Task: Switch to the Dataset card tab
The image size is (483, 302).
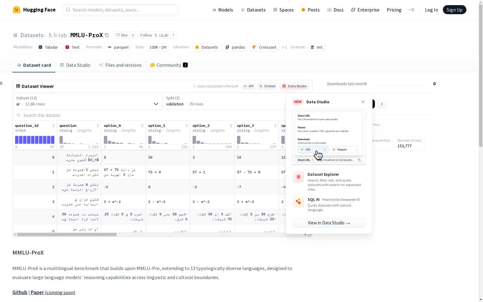Action: pos(34,65)
